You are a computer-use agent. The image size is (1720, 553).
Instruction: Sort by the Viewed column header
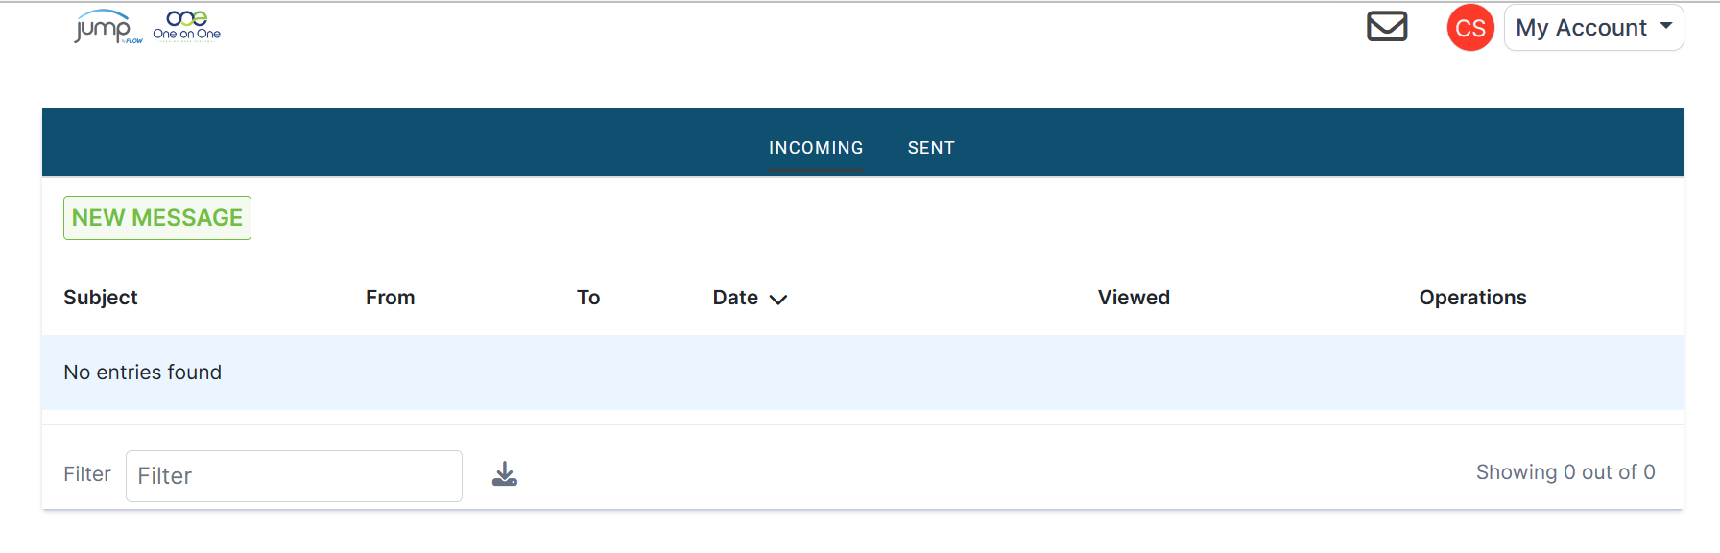pos(1134,298)
